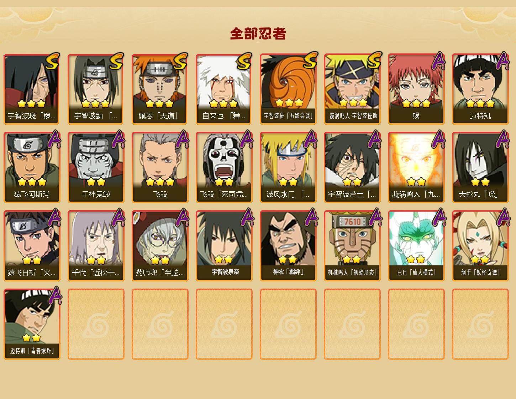The width and height of the screenshot is (516, 399).
Task: Open the 神农「羁绊」 ninja card
Action: pos(288,246)
